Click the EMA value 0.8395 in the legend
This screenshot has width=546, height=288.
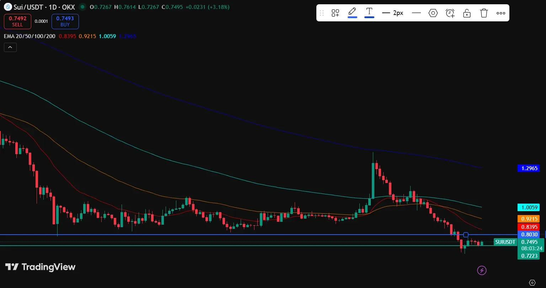tap(68, 36)
